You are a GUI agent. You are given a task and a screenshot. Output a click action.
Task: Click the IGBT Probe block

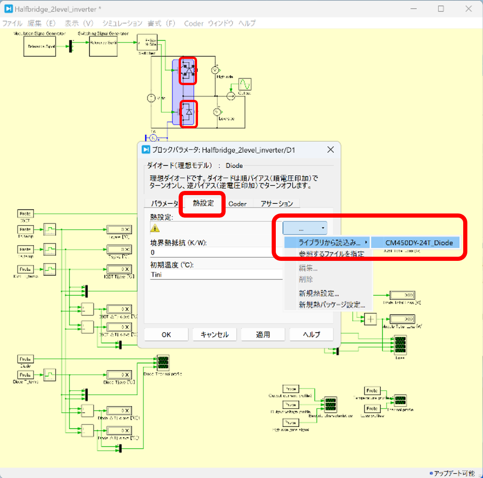click(x=25, y=213)
